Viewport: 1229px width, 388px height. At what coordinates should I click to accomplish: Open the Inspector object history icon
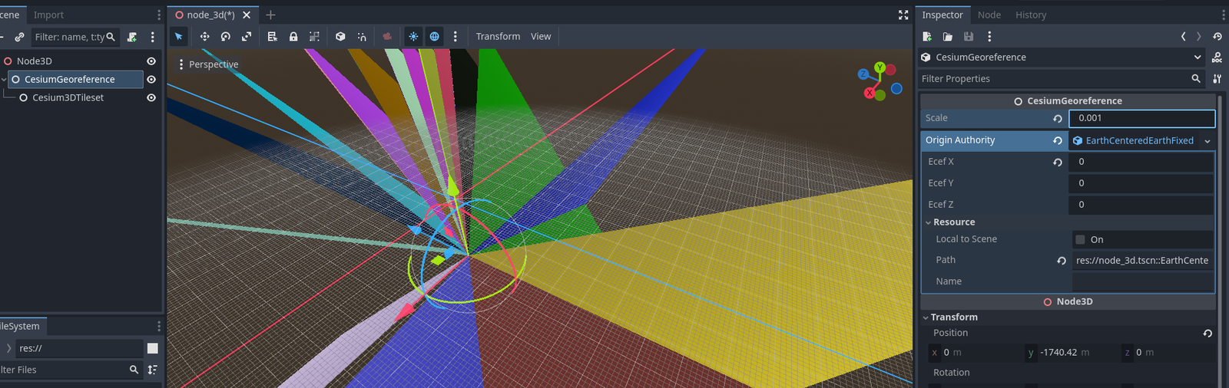[1217, 36]
